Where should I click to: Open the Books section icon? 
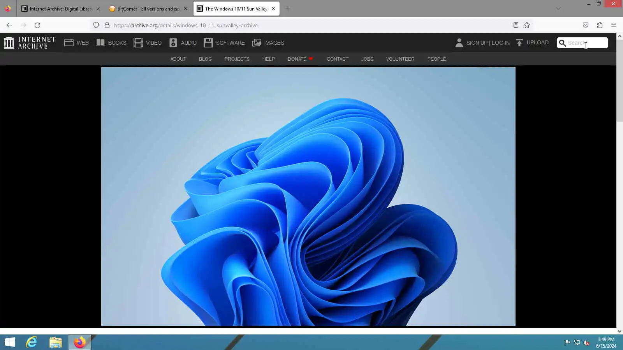click(100, 43)
